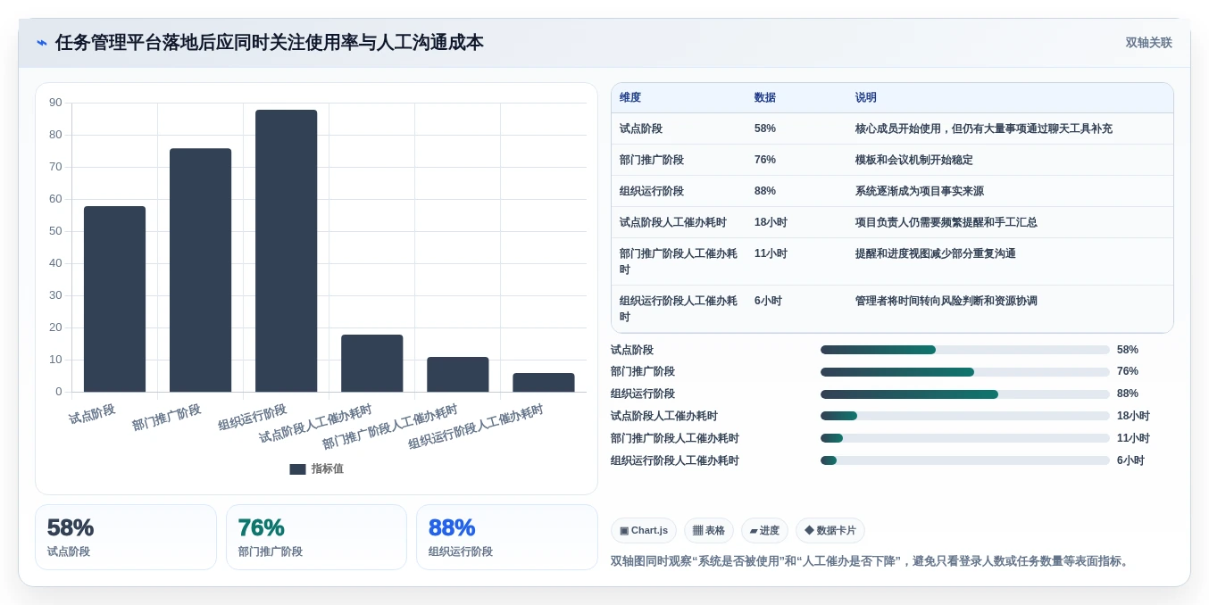Viewport: 1209px width, 605px height.
Task: Click the 组织运行阶段 bar in the chart
Action: click(287, 251)
